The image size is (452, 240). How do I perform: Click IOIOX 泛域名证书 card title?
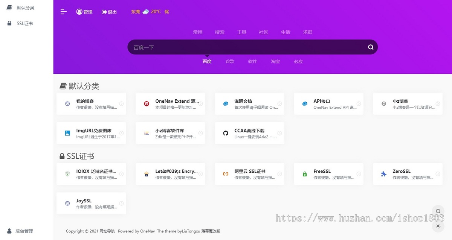click(96, 171)
